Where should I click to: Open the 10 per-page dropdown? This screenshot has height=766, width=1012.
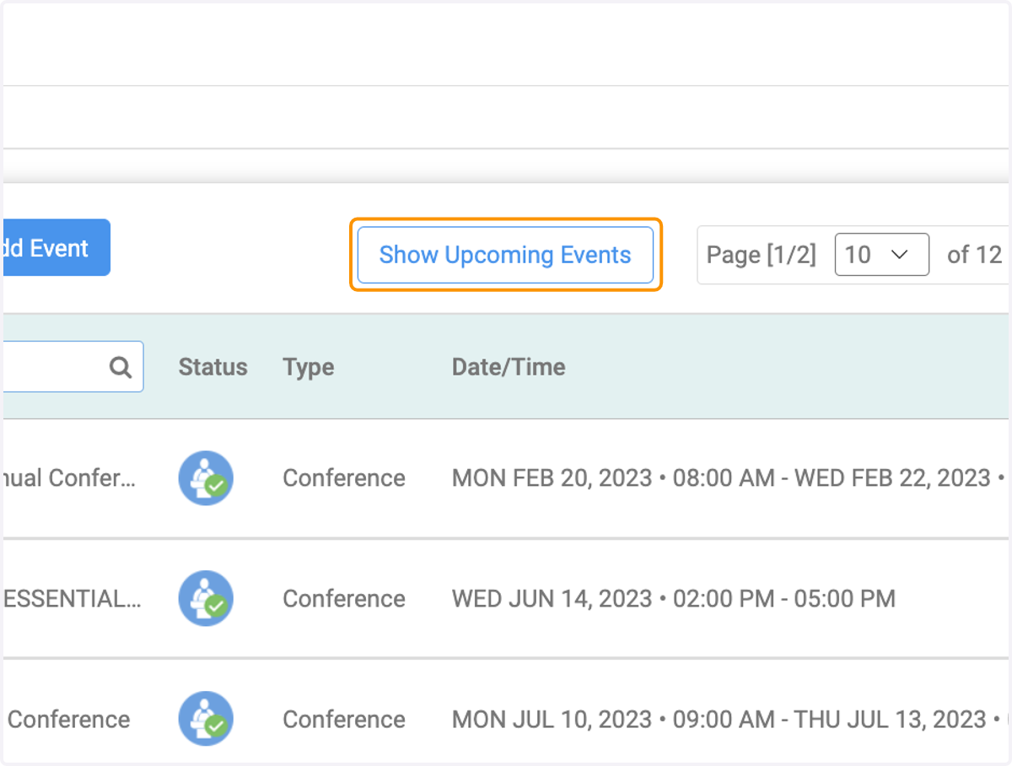pyautogui.click(x=881, y=255)
